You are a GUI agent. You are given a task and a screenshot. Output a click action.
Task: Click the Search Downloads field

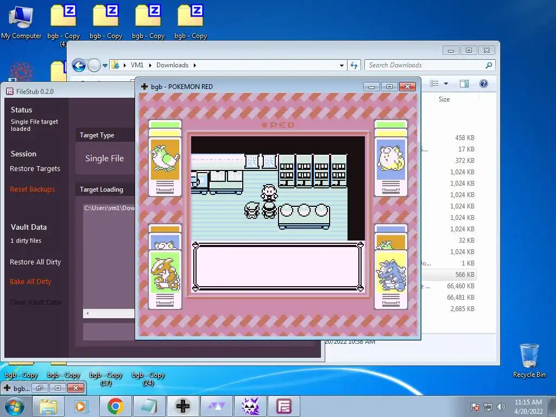425,65
